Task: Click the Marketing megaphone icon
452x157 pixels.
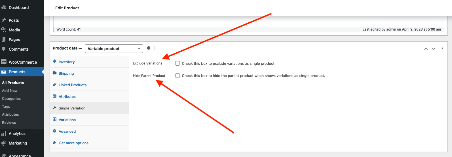Action: 4,143
